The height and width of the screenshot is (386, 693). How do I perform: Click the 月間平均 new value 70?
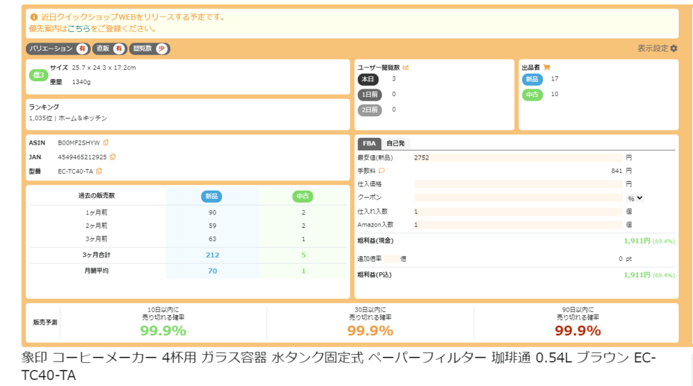[212, 270]
